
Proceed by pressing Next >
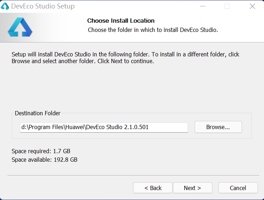pos(192,188)
